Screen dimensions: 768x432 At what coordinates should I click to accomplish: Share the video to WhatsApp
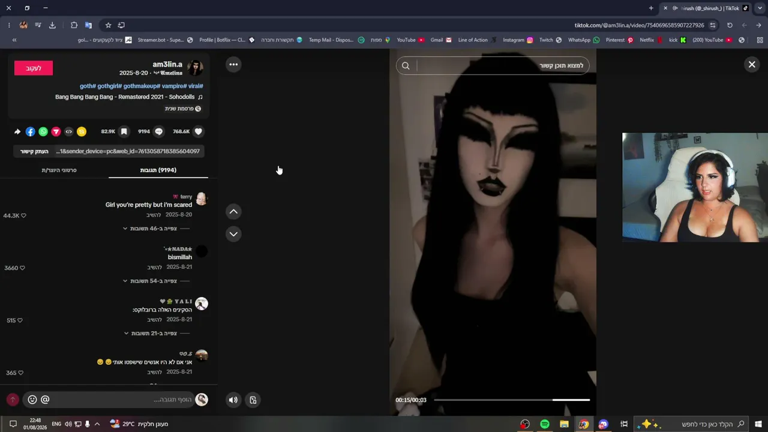43,131
